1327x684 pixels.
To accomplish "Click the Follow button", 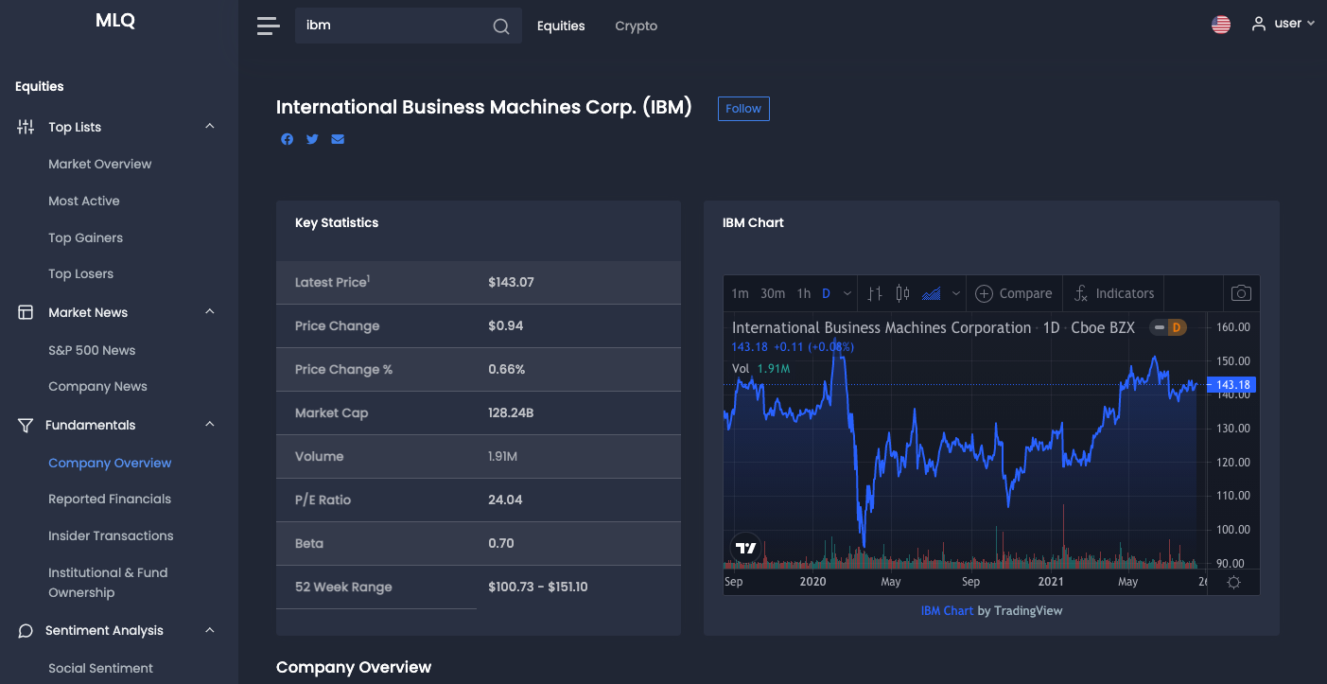I will 743,109.
